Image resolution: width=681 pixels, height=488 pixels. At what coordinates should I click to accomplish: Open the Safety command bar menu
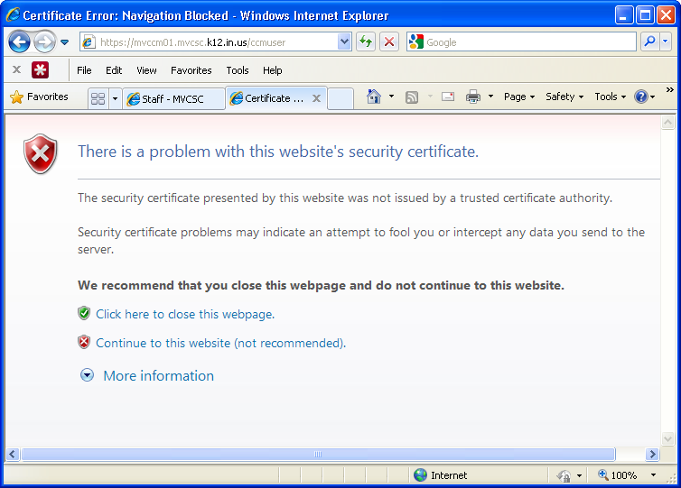(x=564, y=97)
